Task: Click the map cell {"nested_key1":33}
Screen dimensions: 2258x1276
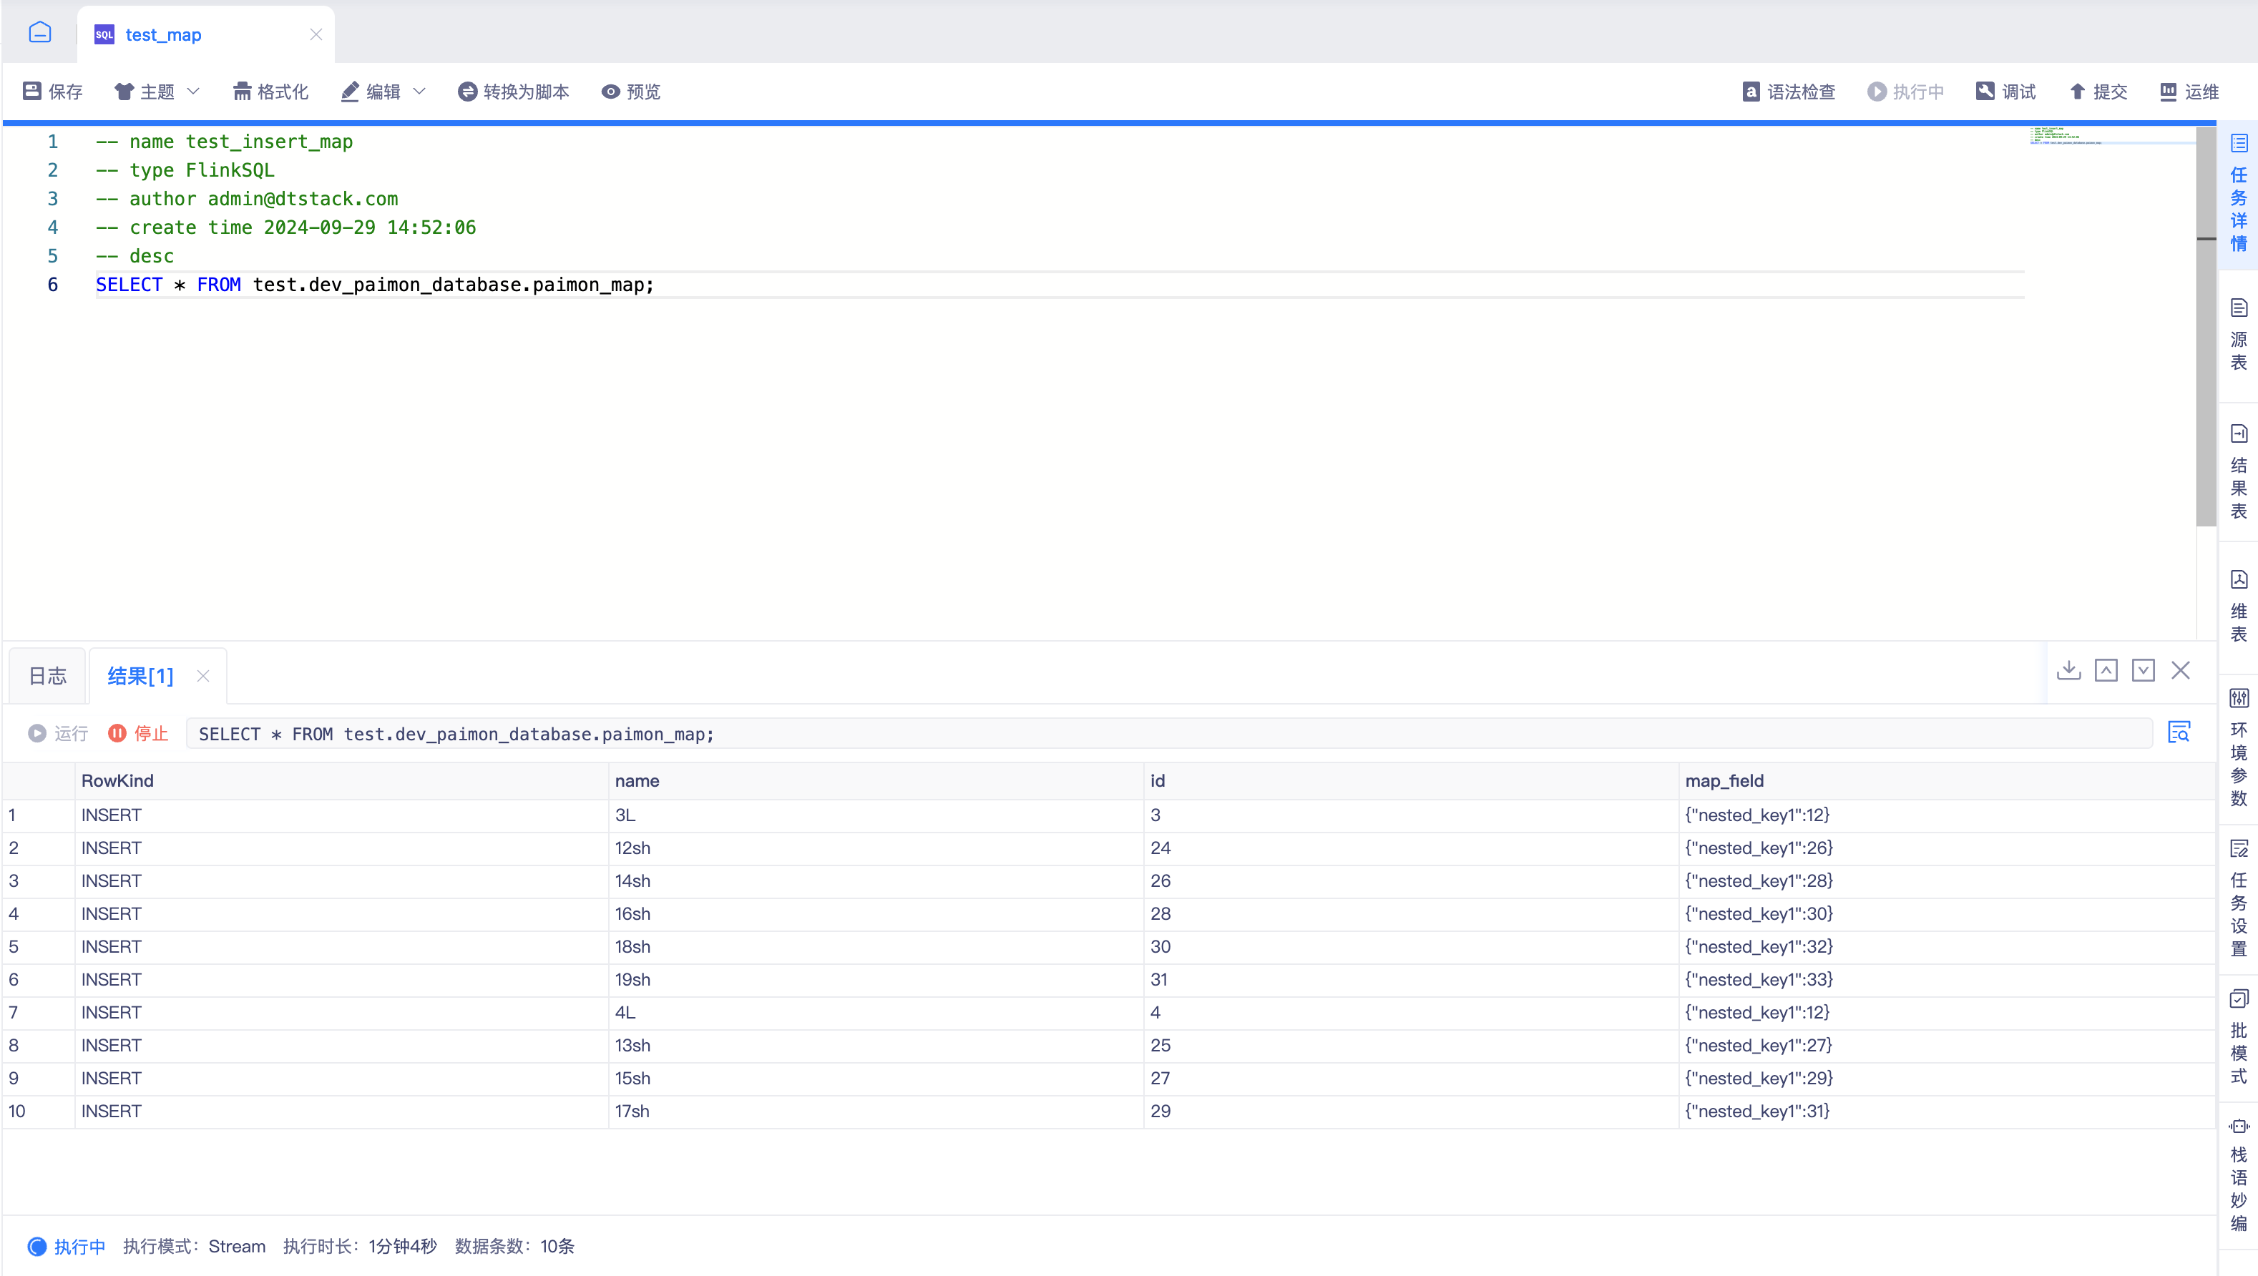Action: click(x=1946, y=980)
